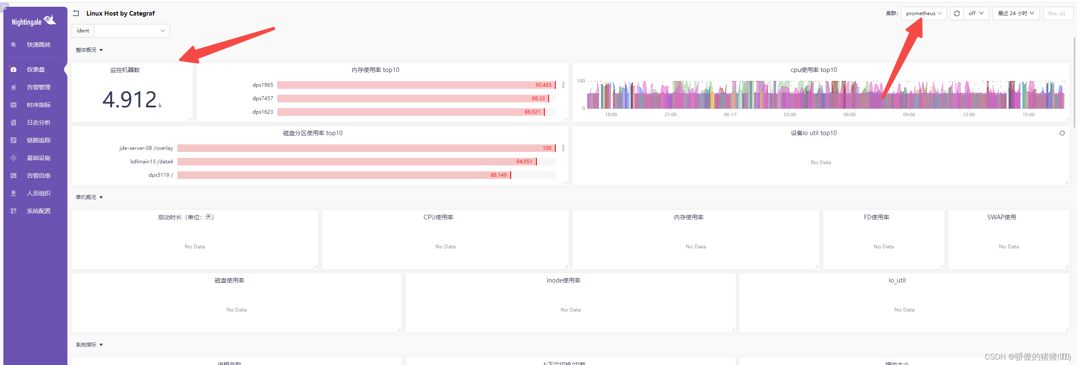This screenshot has width=1077, height=365.
Task: Click the 快速跳转 search icon
Action: click(13, 45)
